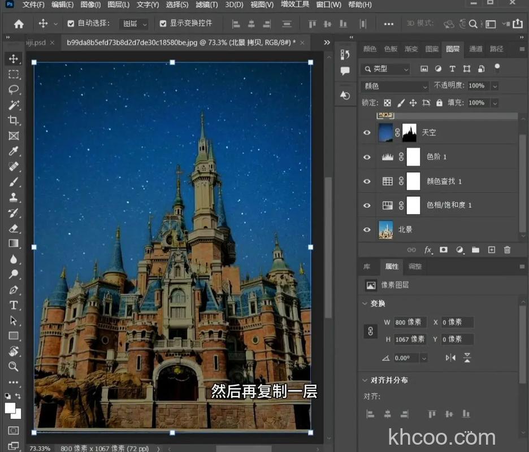Viewport: 529px width, 452px height.
Task: Hide the 天空 layer
Action: pyautogui.click(x=367, y=132)
